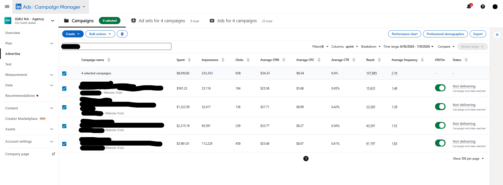The width and height of the screenshot is (503, 185).
Task: Sort by Reach column arrows
Action: click(379, 60)
